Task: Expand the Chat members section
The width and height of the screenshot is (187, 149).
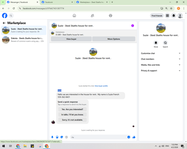Action: pyautogui.click(x=161, y=59)
